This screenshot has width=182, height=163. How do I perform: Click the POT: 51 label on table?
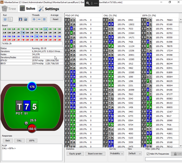22,114
